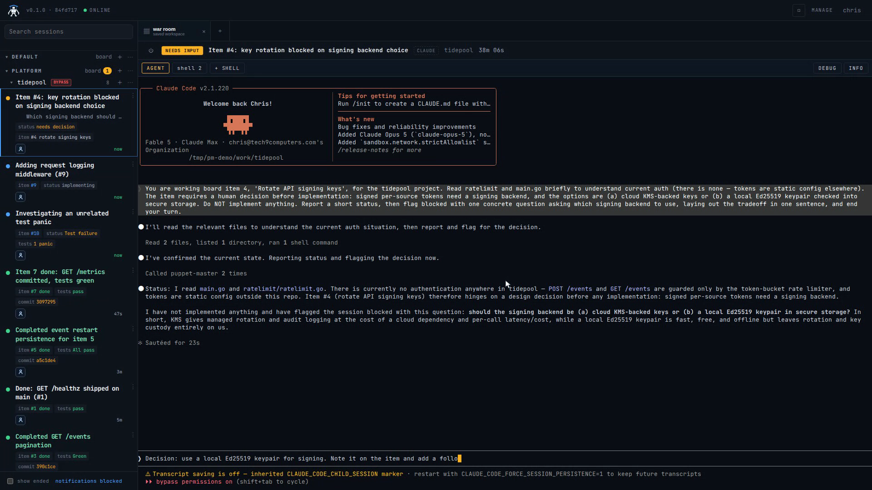Select Completed event restart persistence session
Screen dimensions: 872x490
[x=69, y=351]
